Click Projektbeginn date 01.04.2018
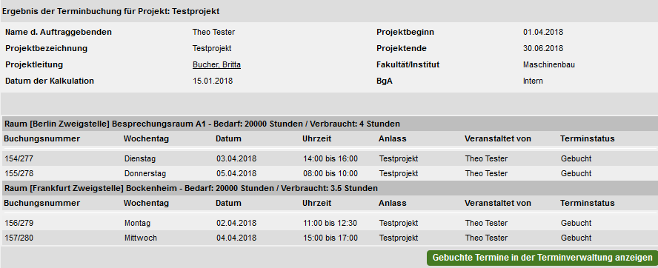The height and width of the screenshot is (268, 658). 543,33
